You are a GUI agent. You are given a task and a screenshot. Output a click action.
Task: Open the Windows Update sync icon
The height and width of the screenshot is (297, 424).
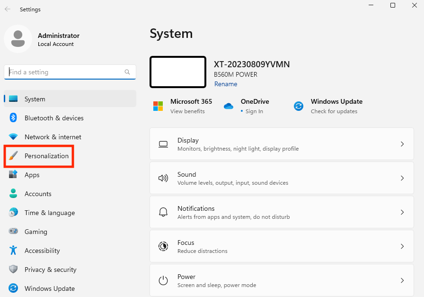point(298,106)
